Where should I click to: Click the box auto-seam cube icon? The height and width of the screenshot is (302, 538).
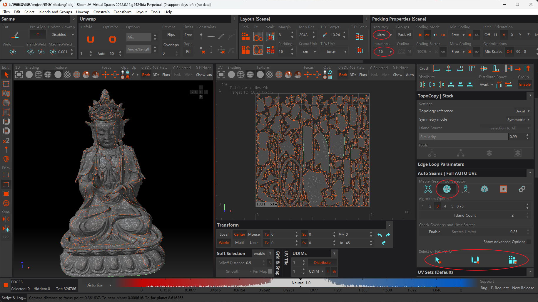click(484, 189)
